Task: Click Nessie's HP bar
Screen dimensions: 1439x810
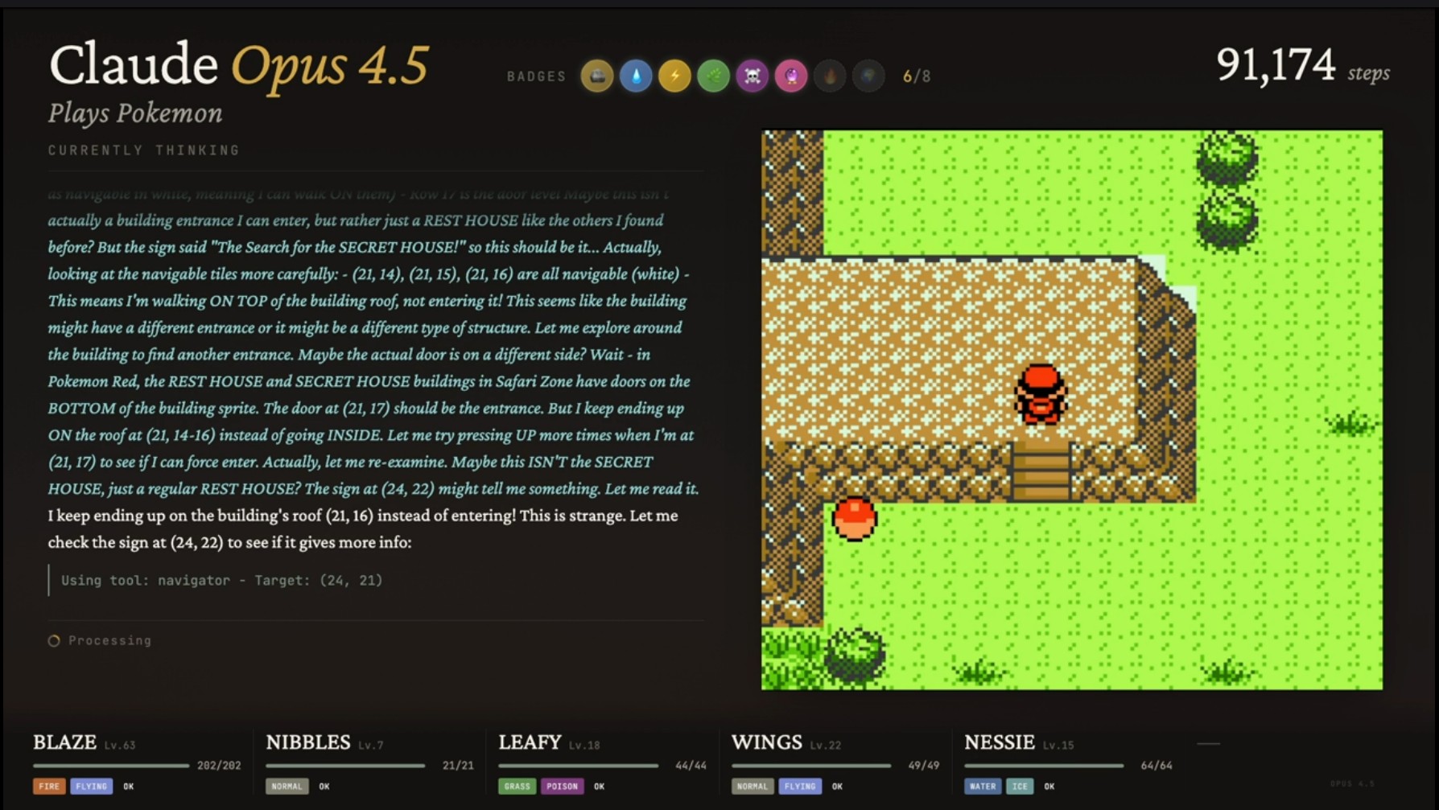Action: pyautogui.click(x=1044, y=766)
